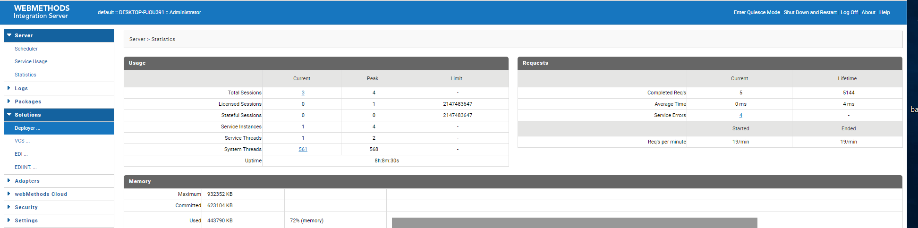
Task: Click the Memory panel header
Action: click(x=513, y=181)
